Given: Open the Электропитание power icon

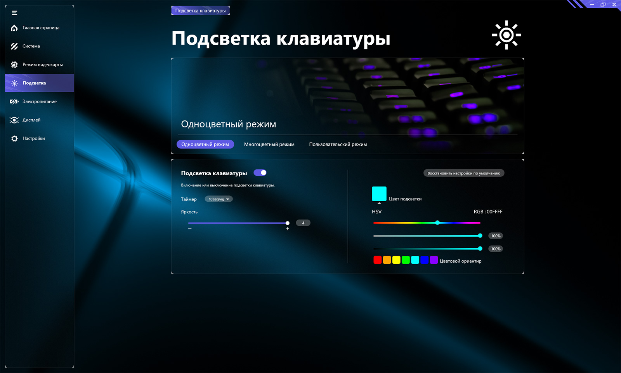Looking at the screenshot, I should [14, 101].
